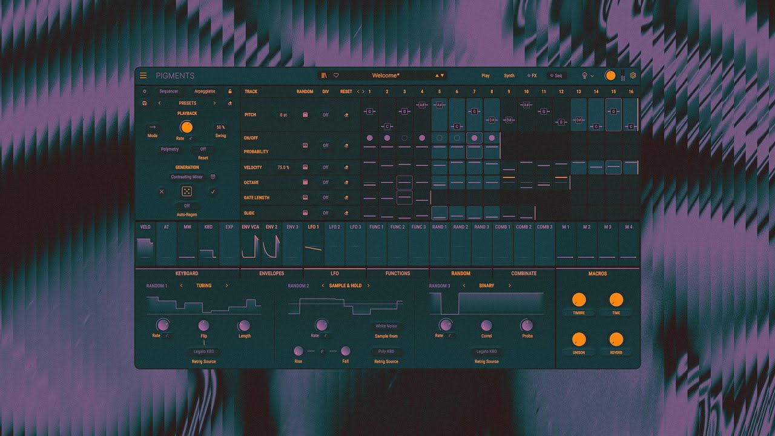Image resolution: width=775 pixels, height=436 pixels.
Task: Select next sequencer preset arrow
Action: click(x=214, y=103)
